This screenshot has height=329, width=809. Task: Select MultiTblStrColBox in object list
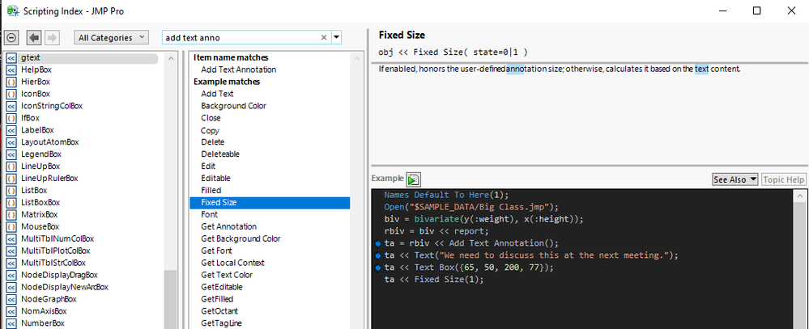point(53,263)
